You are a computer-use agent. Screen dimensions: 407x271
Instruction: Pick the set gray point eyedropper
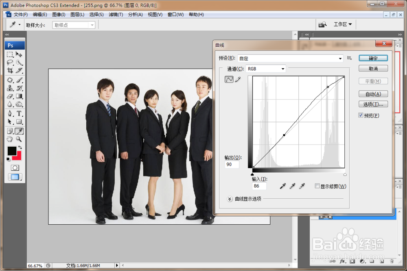[292, 186]
